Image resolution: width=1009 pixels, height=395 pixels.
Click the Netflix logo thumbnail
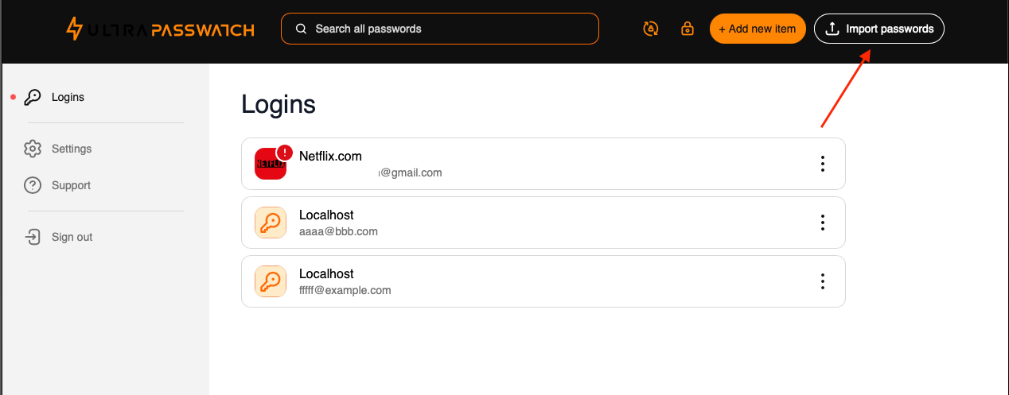click(x=271, y=164)
